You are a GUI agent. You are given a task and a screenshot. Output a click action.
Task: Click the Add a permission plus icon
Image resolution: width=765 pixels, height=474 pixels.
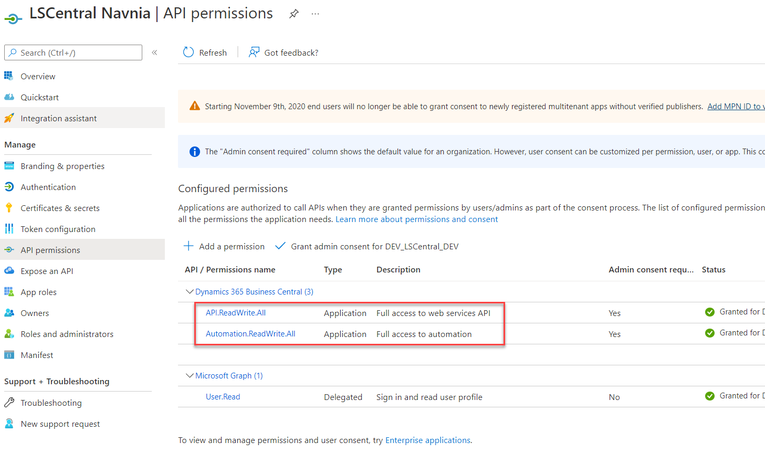tap(188, 246)
